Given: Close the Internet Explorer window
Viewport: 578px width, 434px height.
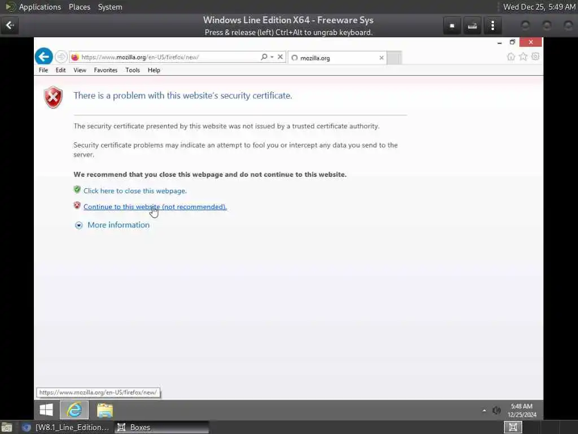Looking at the screenshot, I should [x=531, y=42].
